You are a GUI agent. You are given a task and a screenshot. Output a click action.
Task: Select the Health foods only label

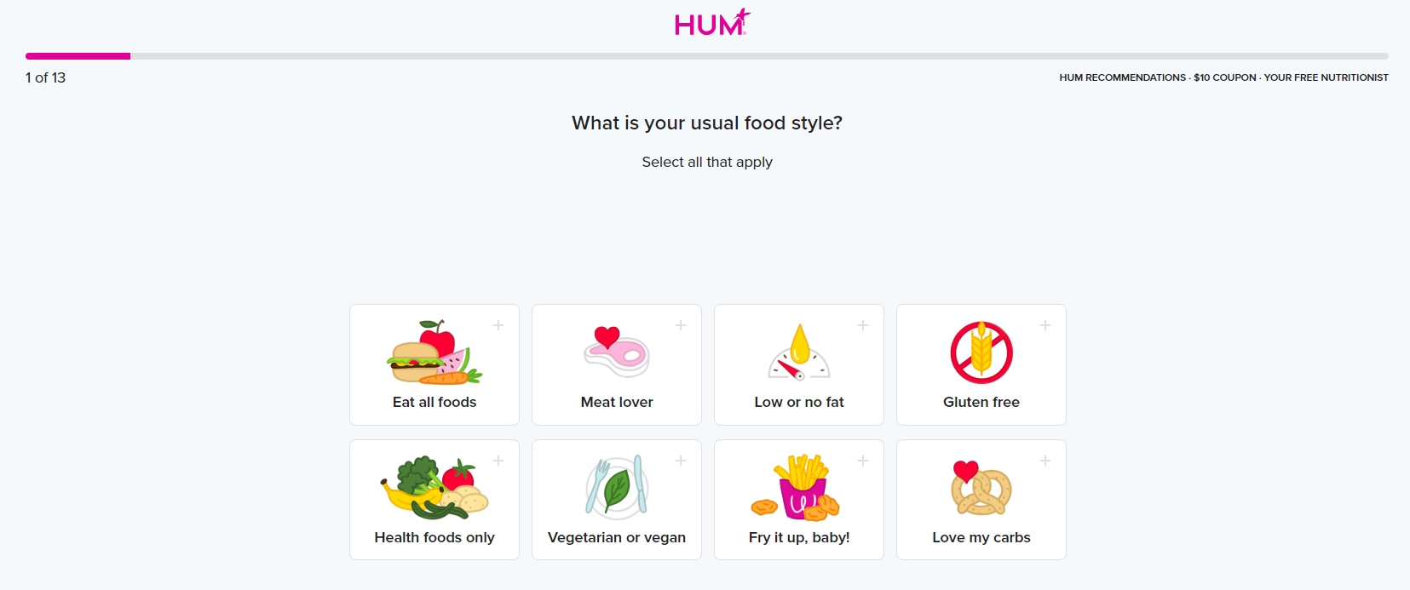point(435,537)
